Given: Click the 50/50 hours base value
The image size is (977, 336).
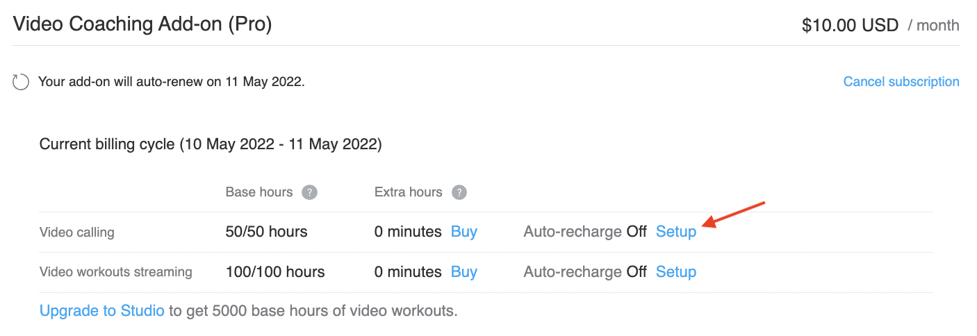Looking at the screenshot, I should 267,231.
